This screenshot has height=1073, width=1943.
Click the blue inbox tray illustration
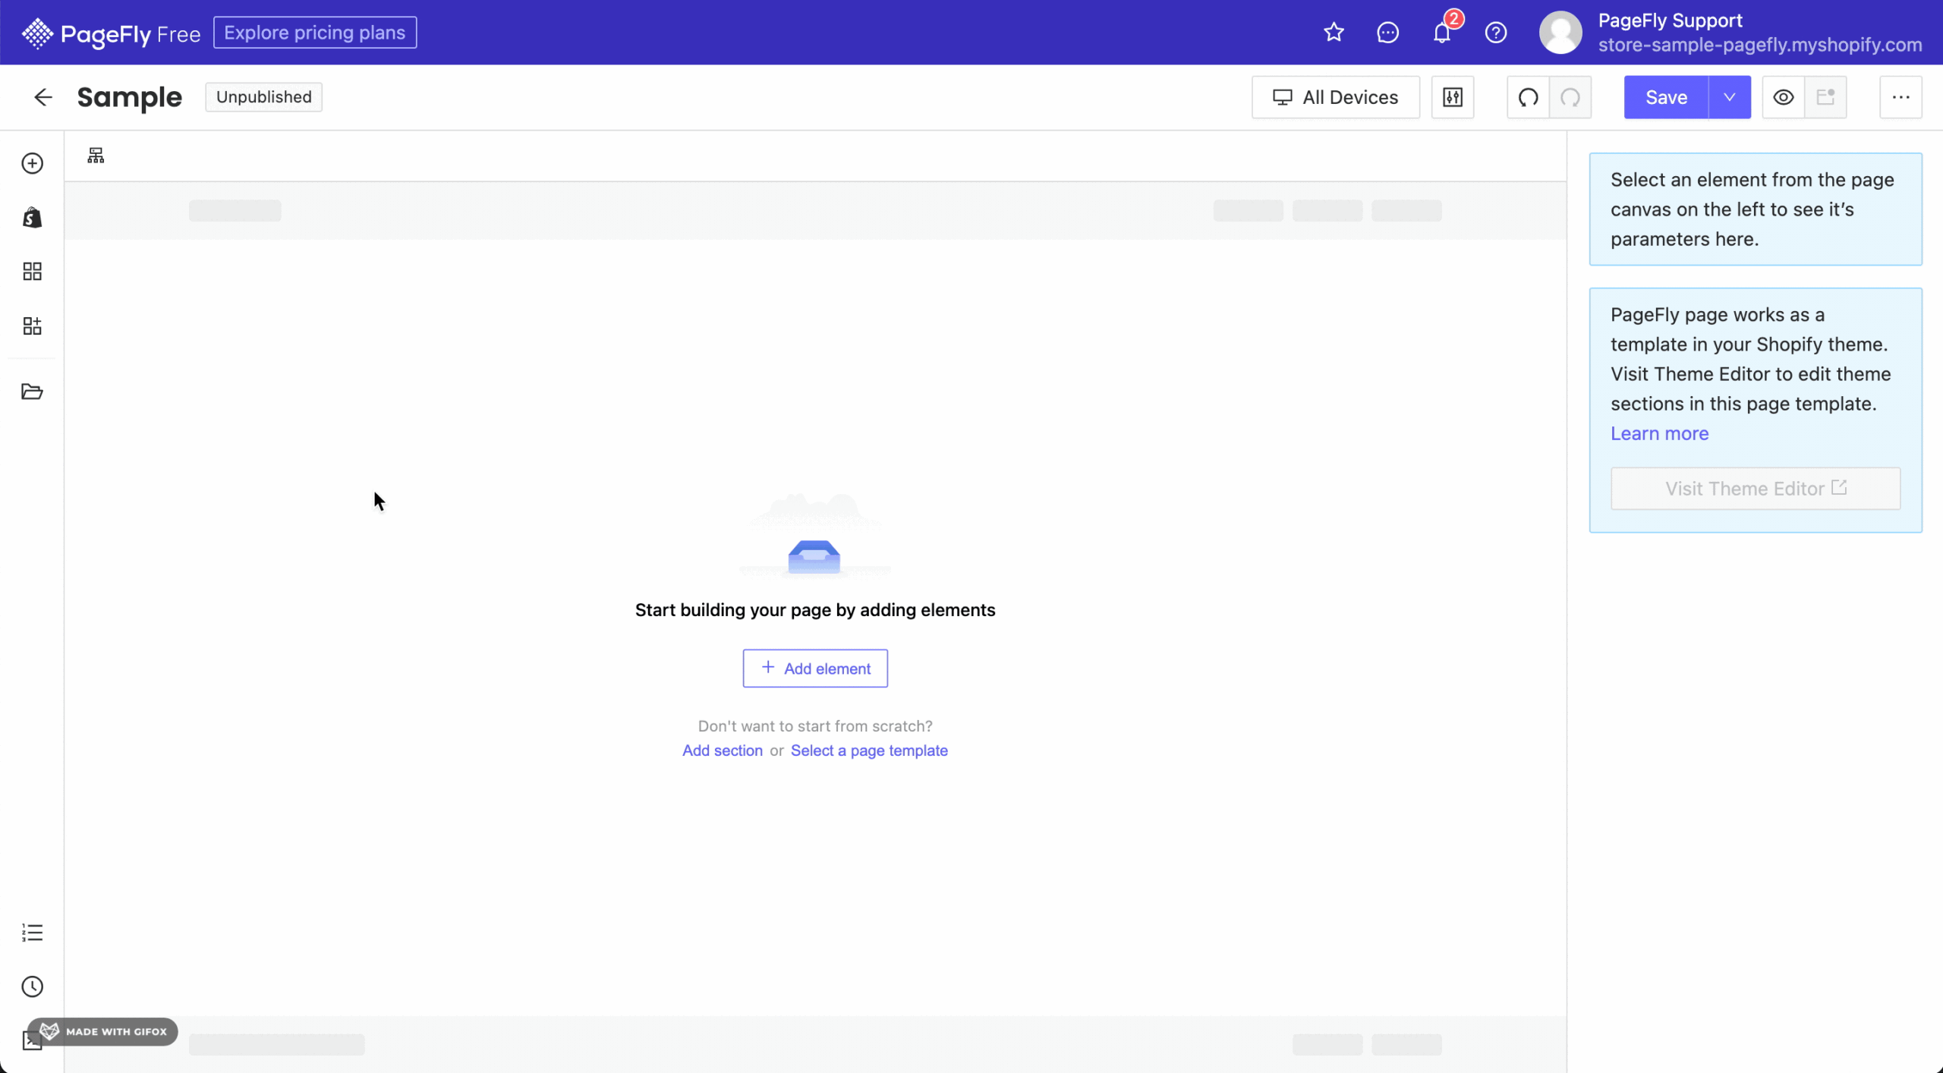click(814, 557)
